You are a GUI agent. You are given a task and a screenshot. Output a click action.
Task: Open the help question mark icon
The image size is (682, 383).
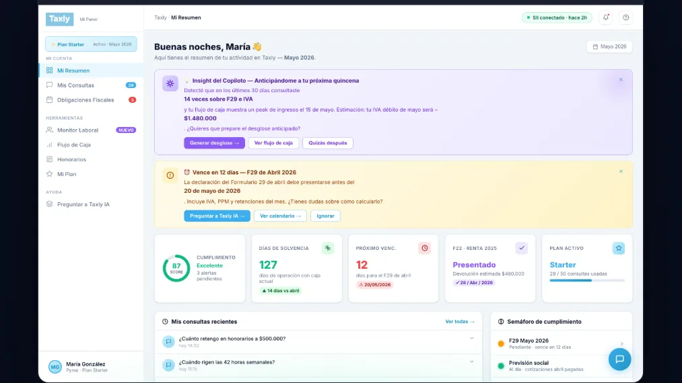625,17
